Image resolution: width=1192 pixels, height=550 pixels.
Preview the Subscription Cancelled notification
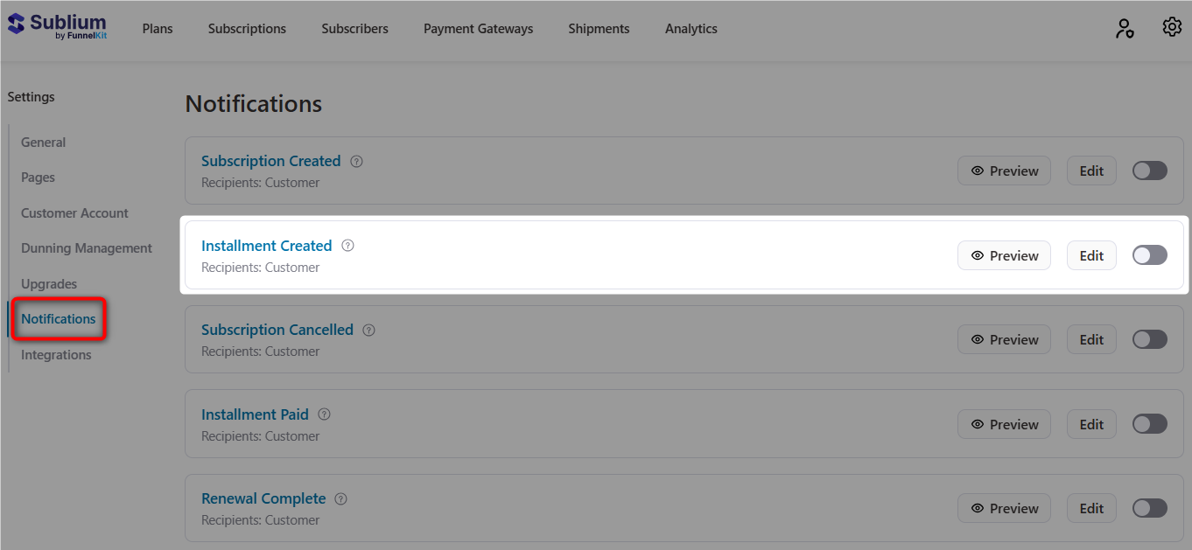tap(1004, 339)
